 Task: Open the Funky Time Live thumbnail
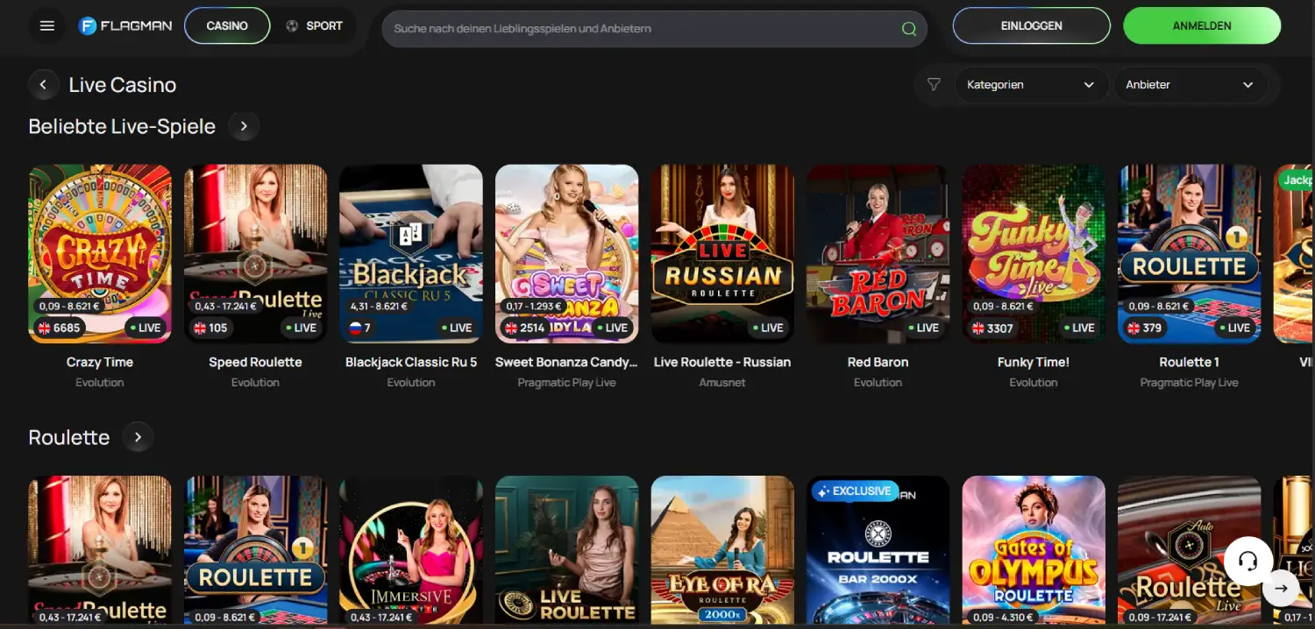[1034, 254]
